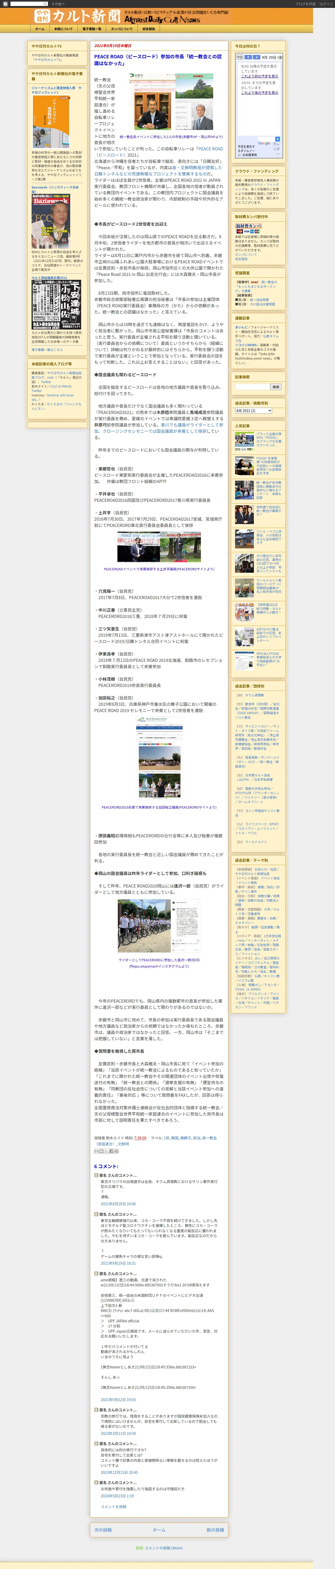
Task: Share the post with the BlogThis icon
Action: pos(101,1151)
